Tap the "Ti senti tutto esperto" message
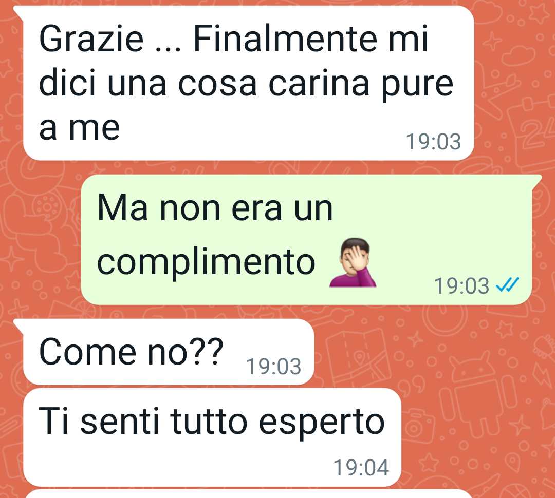This screenshot has height=498, width=555. 212,437
